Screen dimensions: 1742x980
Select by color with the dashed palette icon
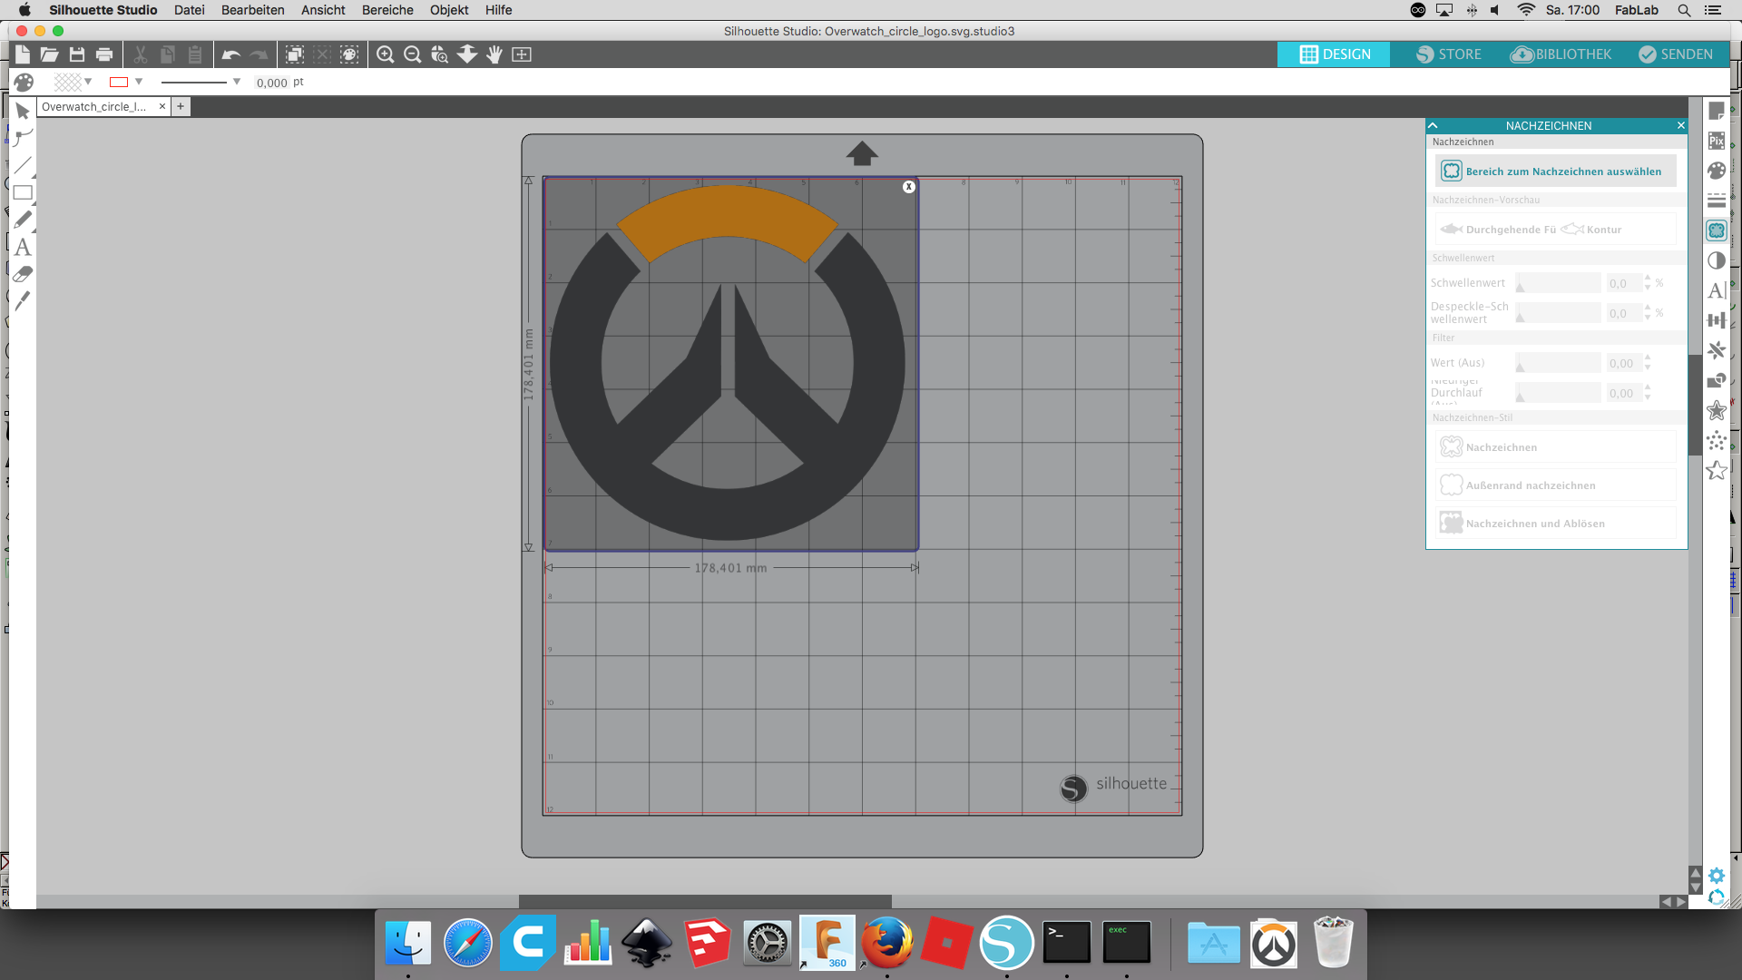pos(349,54)
